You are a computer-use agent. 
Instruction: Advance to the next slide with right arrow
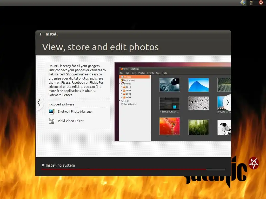point(228,103)
